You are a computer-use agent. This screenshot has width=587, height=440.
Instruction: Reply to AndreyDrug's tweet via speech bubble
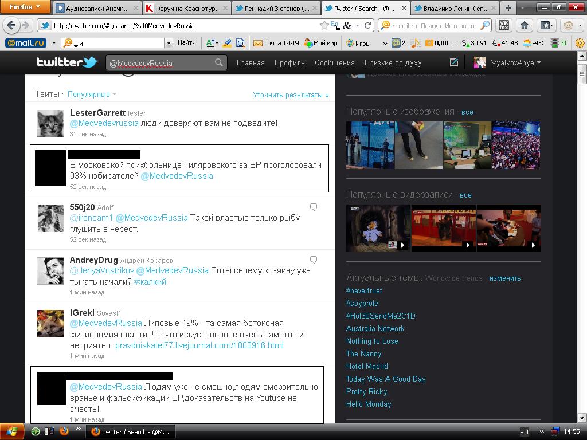pos(314,260)
